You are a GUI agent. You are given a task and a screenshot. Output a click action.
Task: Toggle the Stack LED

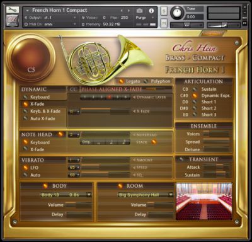coord(154,142)
